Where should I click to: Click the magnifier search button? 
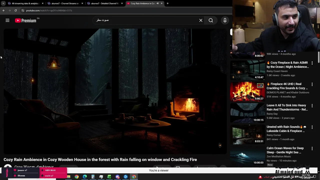pyautogui.click(x=211, y=20)
